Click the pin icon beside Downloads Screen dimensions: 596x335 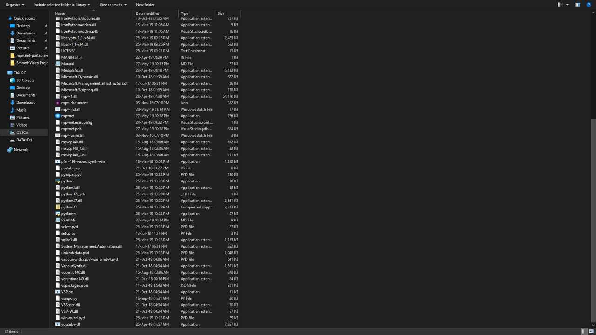[x=46, y=33]
